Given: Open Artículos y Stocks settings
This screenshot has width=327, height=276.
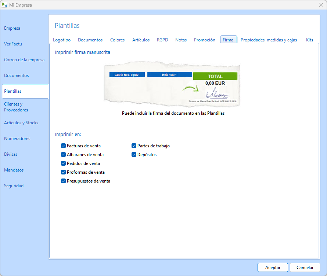Looking at the screenshot, I should coord(21,123).
